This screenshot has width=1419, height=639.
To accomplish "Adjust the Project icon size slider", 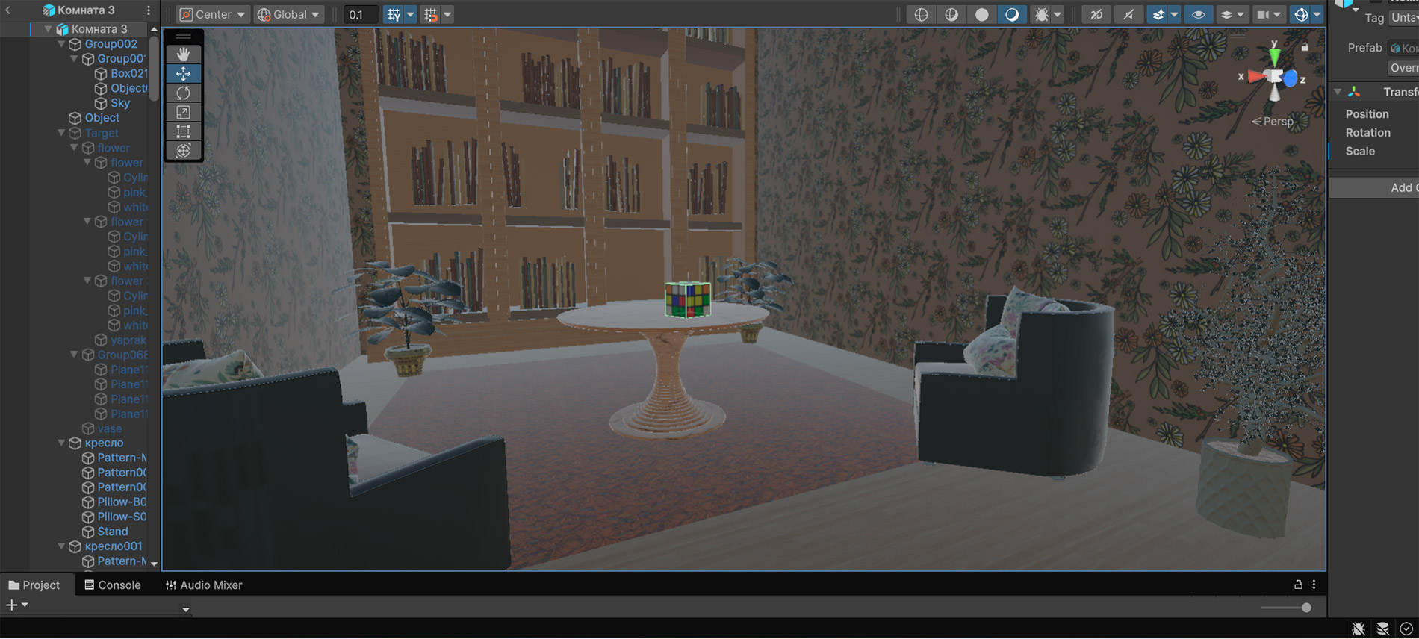I will [1305, 608].
